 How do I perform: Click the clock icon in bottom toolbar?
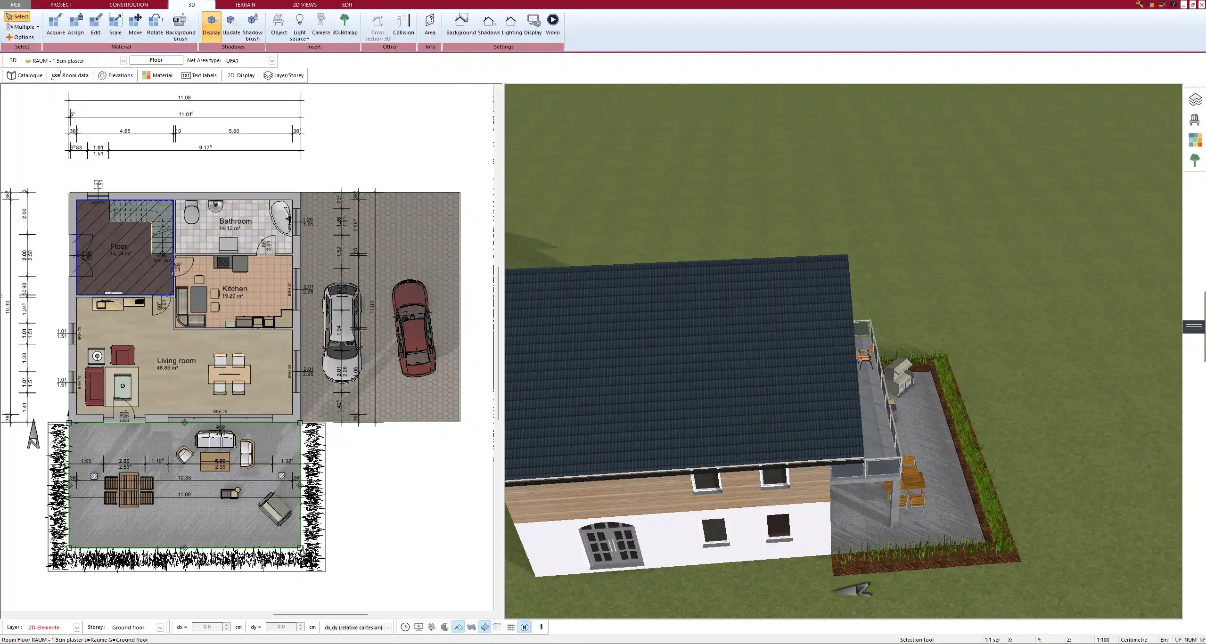click(405, 627)
